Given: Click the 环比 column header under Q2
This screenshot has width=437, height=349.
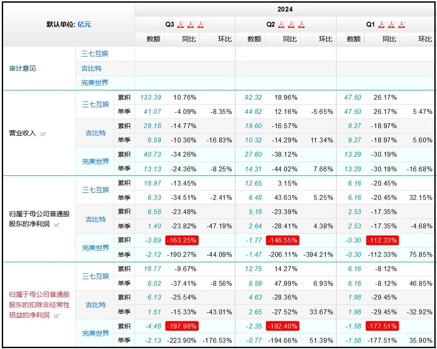Looking at the screenshot, I should point(326,39).
